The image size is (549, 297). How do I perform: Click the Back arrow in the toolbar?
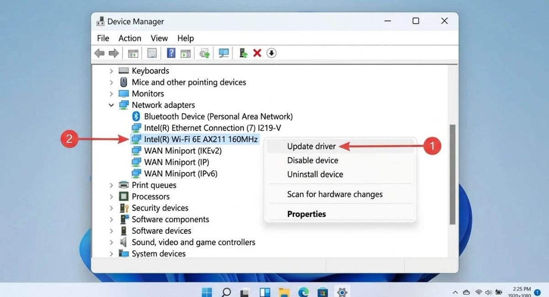99,53
